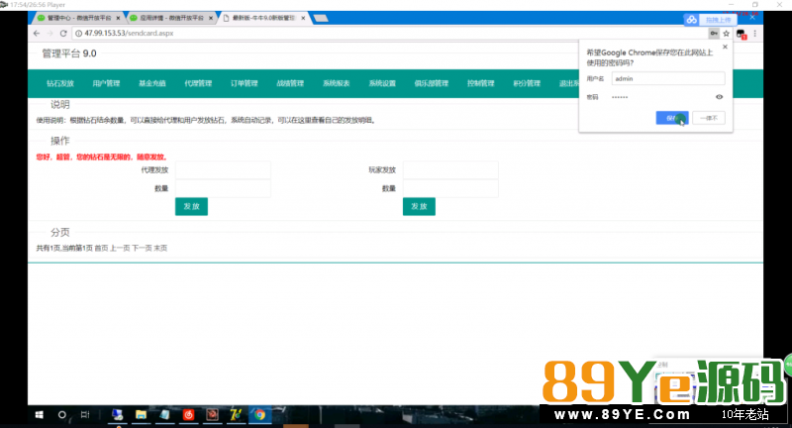Close the first 管理中心 tab
The image size is (792, 428).
[118, 18]
